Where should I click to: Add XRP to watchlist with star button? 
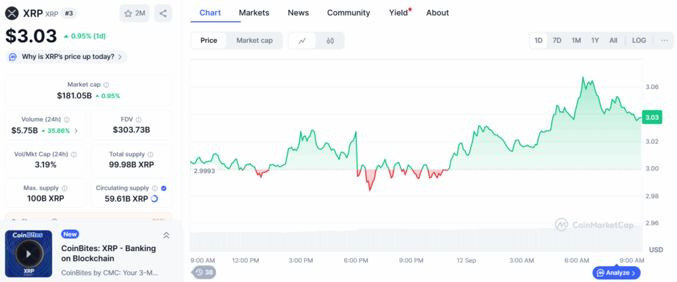point(134,13)
